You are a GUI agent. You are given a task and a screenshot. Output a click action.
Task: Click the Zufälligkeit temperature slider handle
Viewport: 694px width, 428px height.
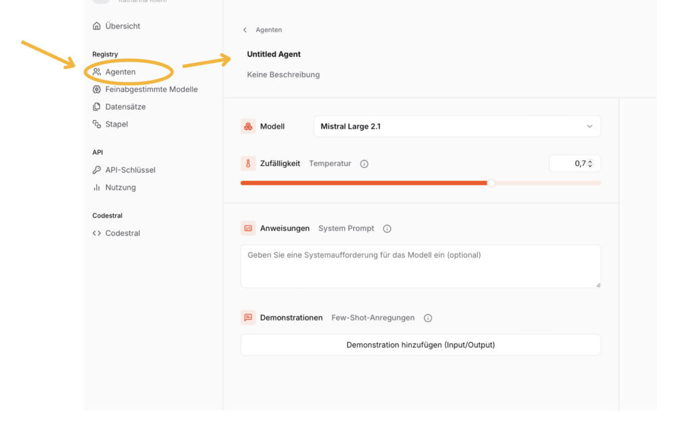click(491, 183)
